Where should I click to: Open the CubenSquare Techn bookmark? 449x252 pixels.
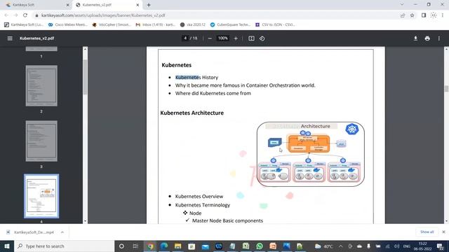coord(231,25)
